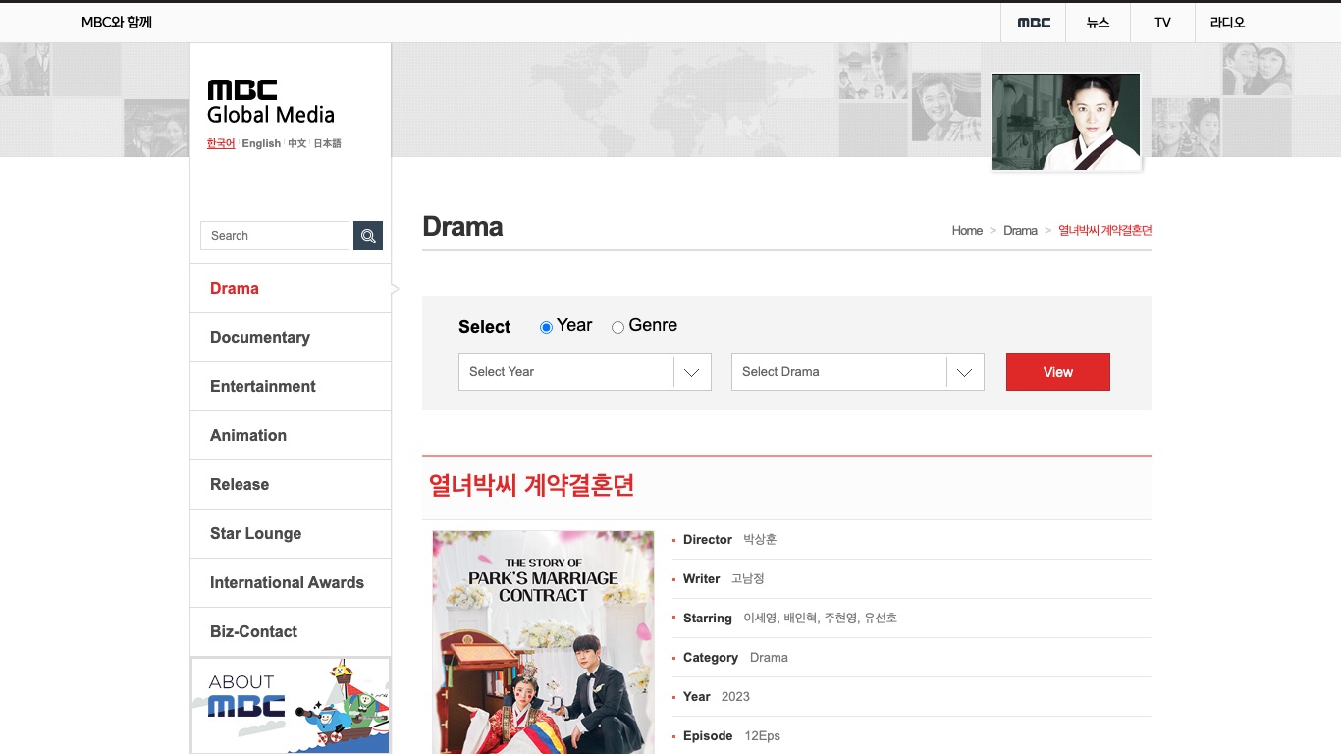Click director name 박상훈
The height and width of the screenshot is (754, 1341).
[760, 540]
